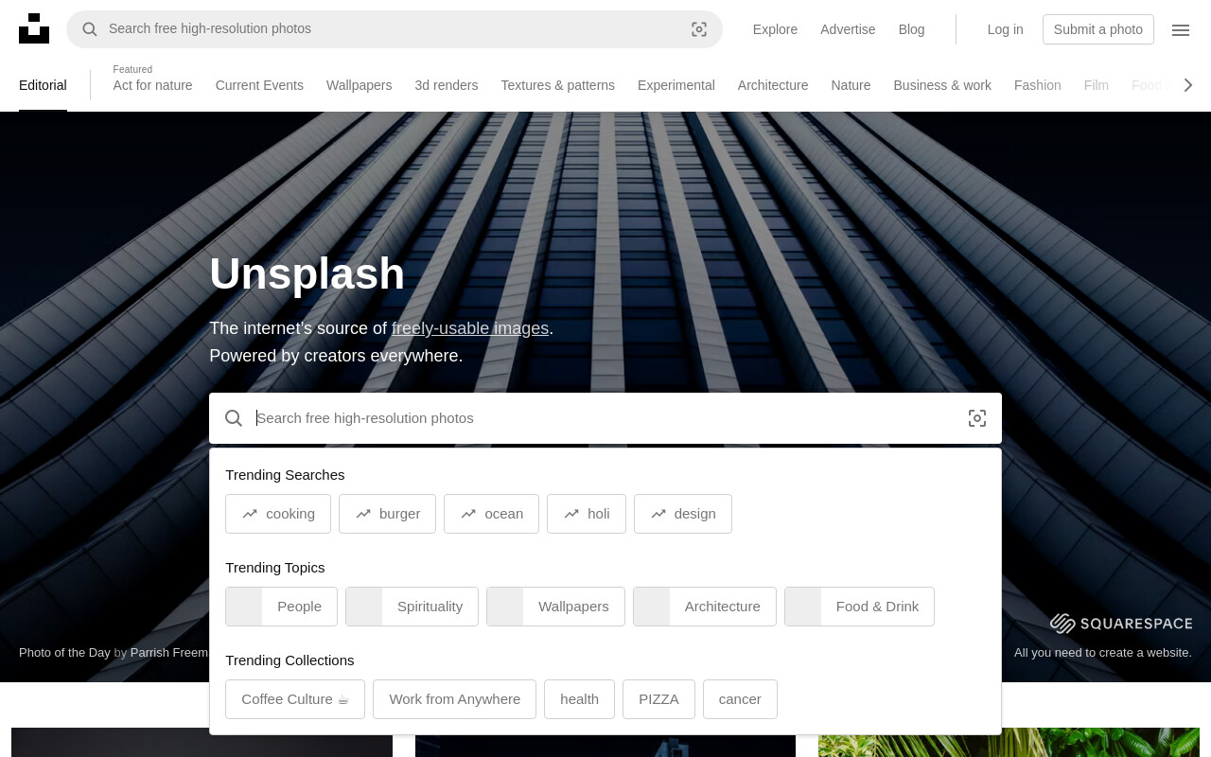Click the Squarespace logo

pos(1121,624)
